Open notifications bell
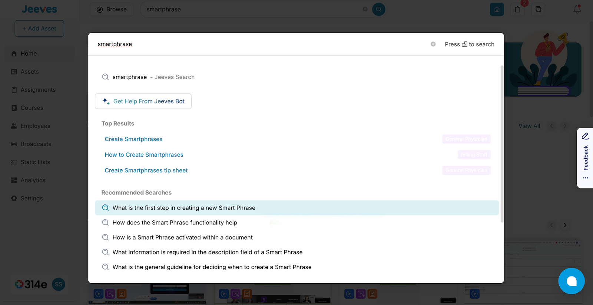Screen dimensions: 593x305 pos(577,9)
